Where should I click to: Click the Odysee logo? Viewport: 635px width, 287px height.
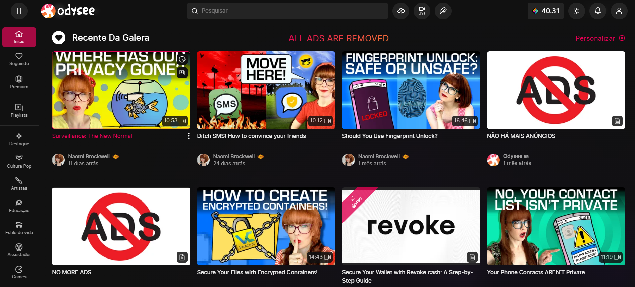pos(68,11)
